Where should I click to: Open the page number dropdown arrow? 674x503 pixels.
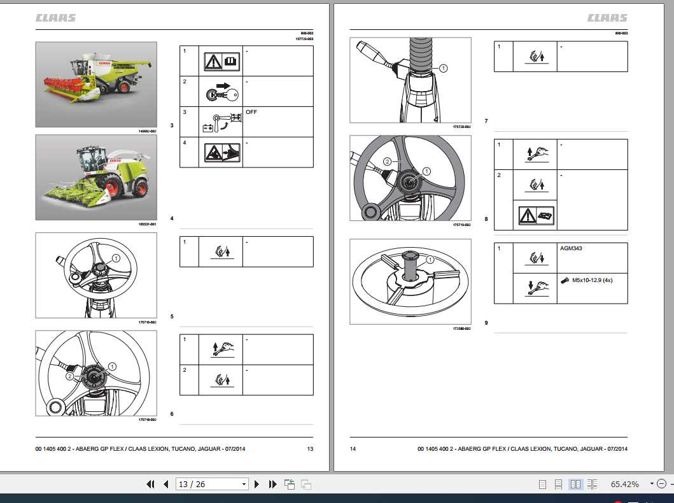coord(244,484)
